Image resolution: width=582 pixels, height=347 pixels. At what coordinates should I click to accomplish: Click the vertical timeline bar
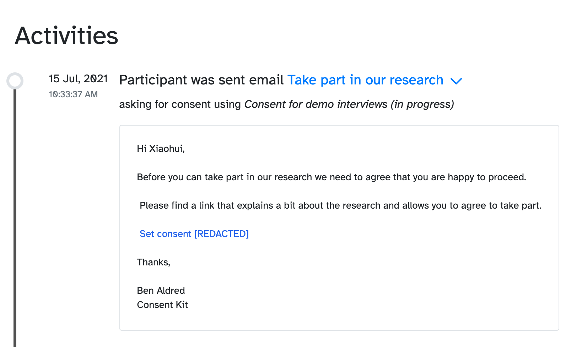(15, 213)
